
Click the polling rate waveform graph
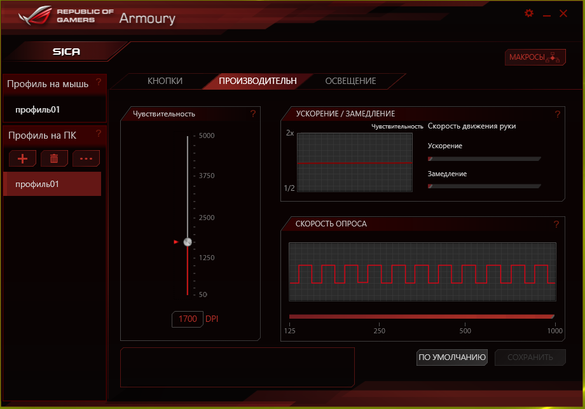pos(422,272)
